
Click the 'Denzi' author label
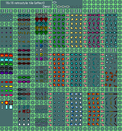[47, 7]
